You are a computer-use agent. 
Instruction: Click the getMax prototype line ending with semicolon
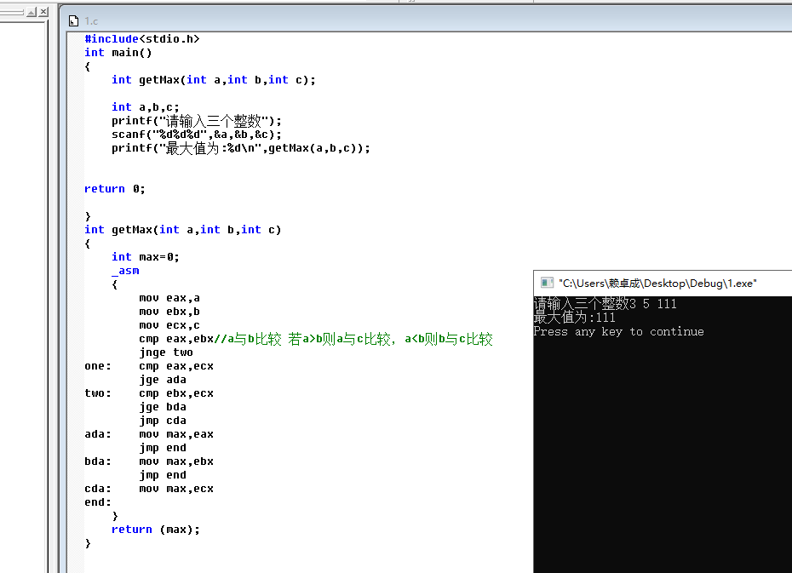click(213, 80)
